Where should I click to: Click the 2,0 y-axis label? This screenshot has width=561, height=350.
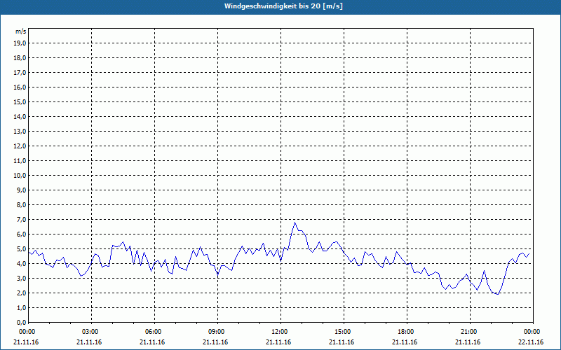tap(21, 293)
